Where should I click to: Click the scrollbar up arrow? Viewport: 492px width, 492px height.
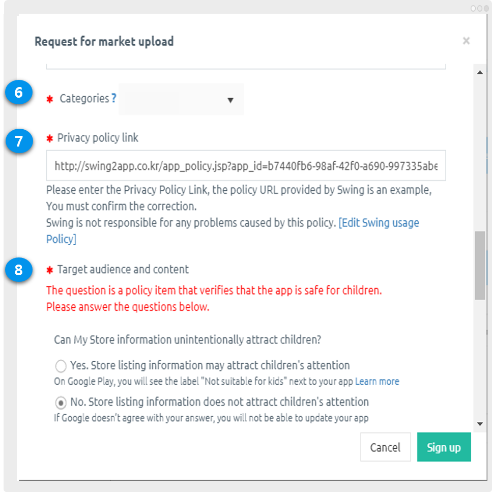(479, 73)
